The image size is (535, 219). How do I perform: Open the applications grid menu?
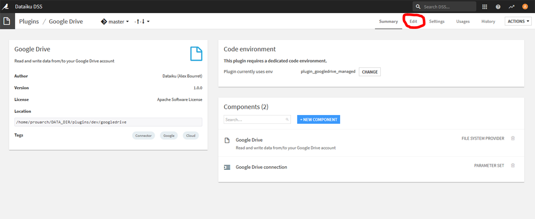tap(484, 6)
